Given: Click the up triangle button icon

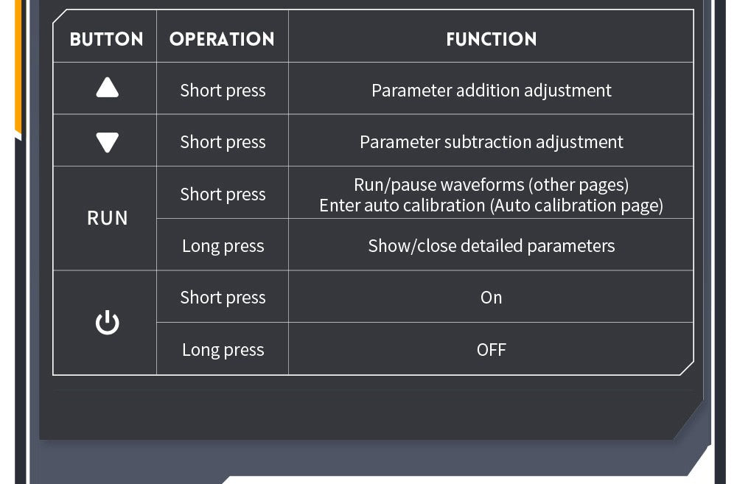Looking at the screenshot, I should tap(107, 88).
